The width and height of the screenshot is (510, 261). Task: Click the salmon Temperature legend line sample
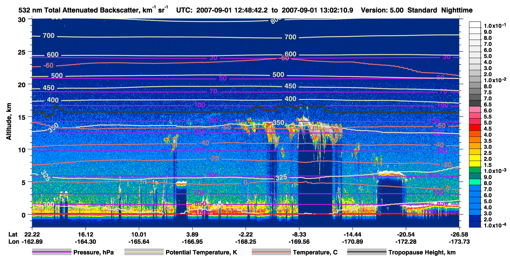click(271, 252)
